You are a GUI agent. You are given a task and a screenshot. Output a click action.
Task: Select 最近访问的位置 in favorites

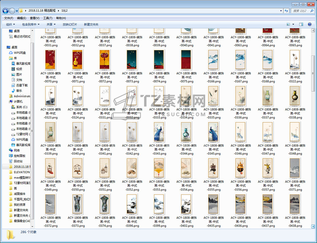[x=20, y=36]
